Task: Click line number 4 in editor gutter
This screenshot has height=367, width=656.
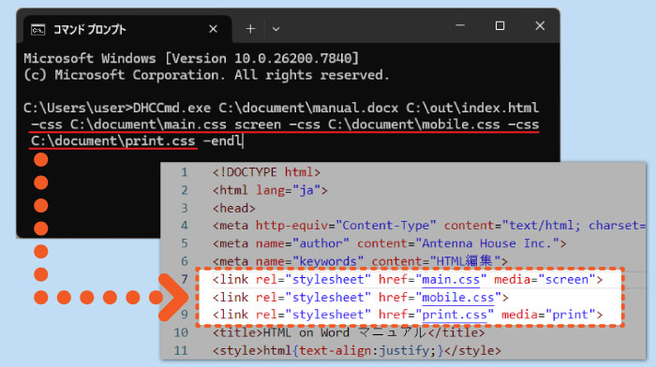Action: pyautogui.click(x=184, y=226)
